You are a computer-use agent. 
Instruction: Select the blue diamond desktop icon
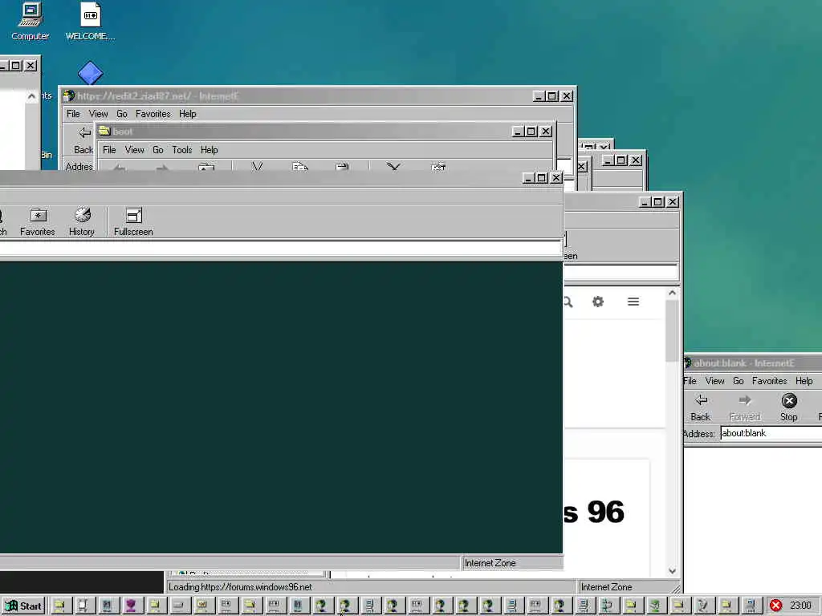point(90,73)
